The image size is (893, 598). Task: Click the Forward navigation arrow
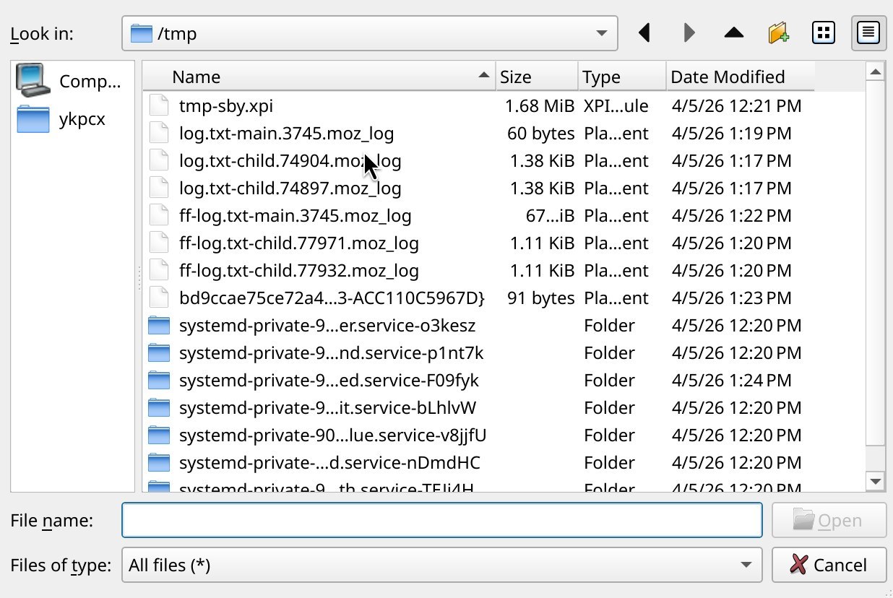(689, 33)
